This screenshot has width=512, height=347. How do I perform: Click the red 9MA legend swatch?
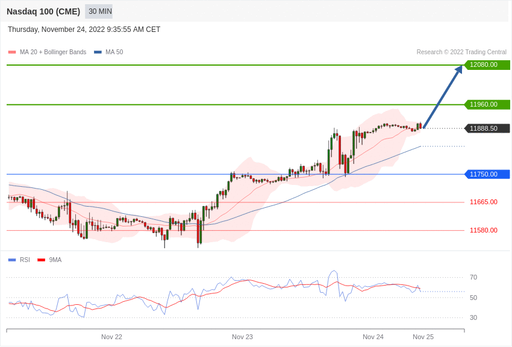point(41,260)
